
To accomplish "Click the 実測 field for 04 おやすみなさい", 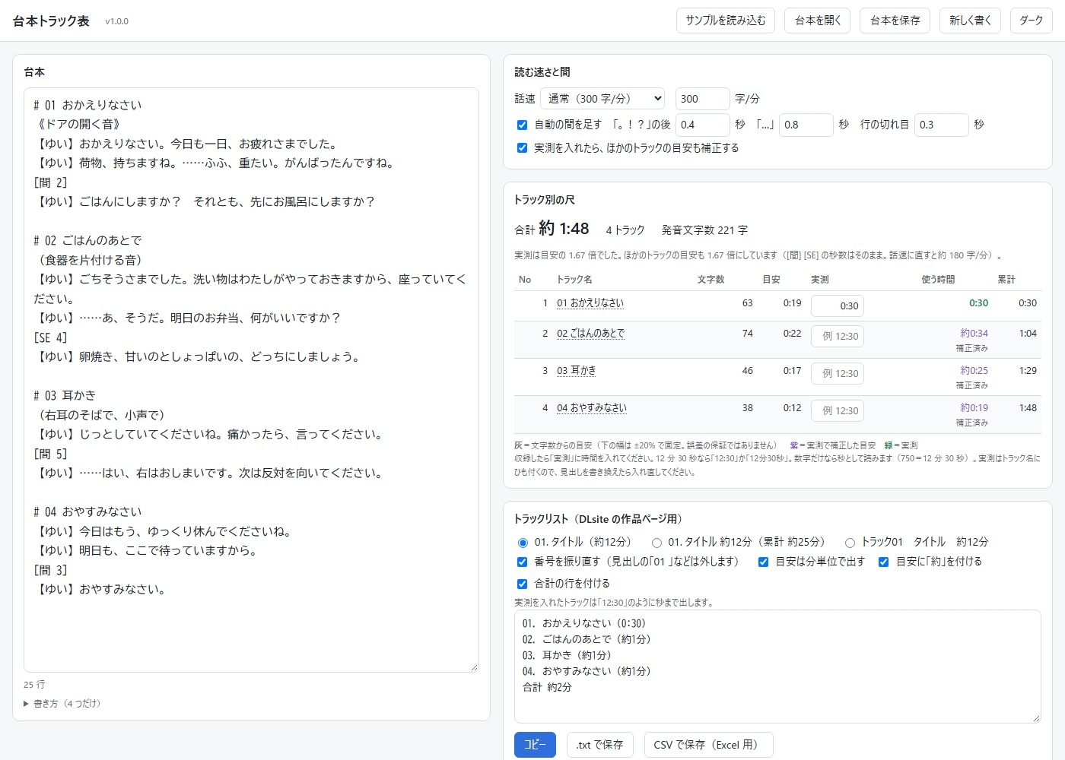I will 838,410.
